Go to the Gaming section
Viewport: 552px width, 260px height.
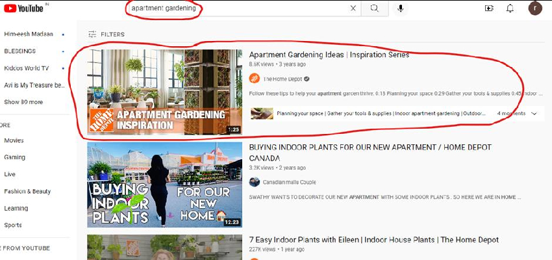click(14, 157)
